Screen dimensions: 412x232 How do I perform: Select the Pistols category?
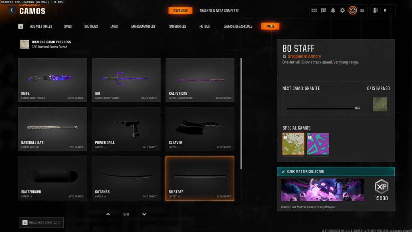pyautogui.click(x=204, y=26)
